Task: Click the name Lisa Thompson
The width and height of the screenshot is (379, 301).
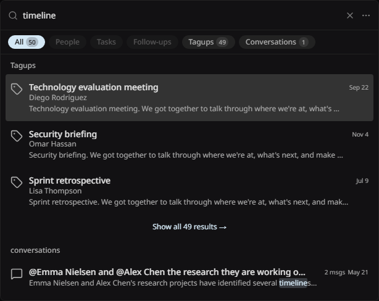Action: (x=55, y=191)
